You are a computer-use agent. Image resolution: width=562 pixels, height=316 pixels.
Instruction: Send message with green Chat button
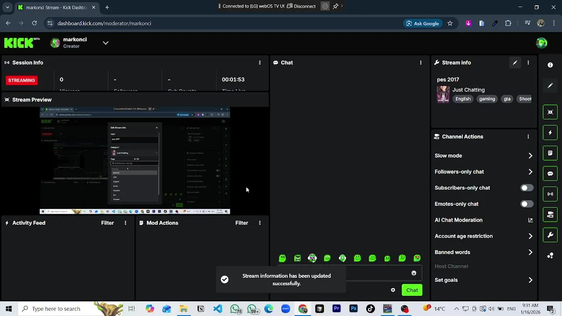point(412,290)
